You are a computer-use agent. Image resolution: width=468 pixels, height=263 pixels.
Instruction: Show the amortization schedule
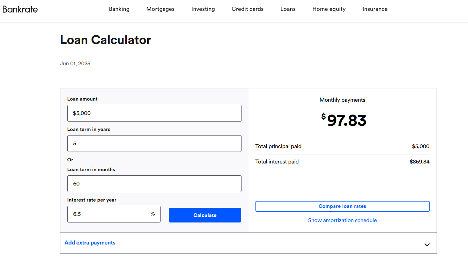342,220
